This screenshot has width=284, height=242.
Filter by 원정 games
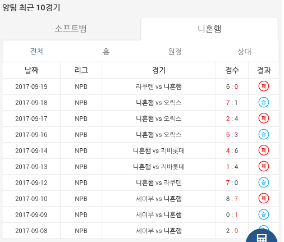point(175,52)
